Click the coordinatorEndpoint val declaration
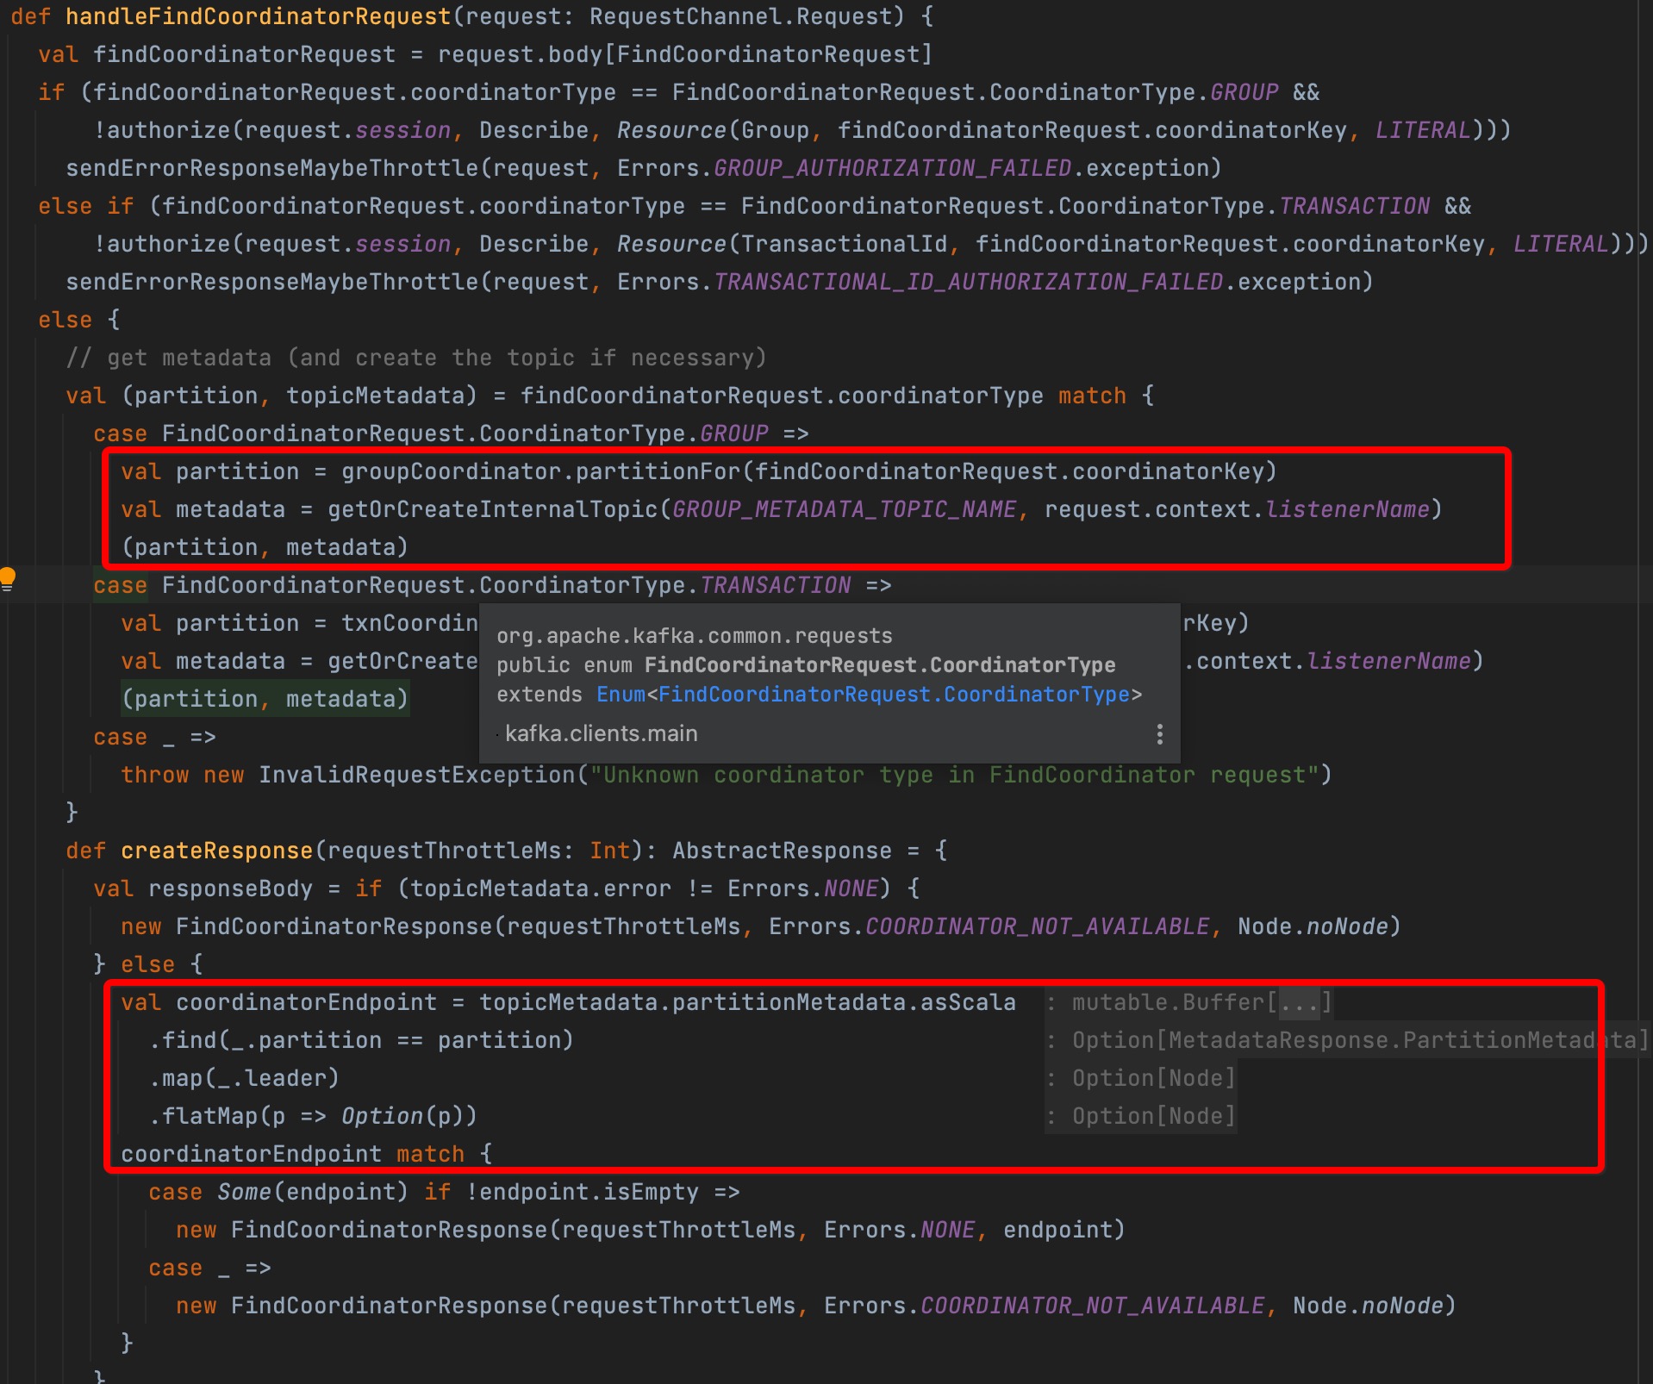This screenshot has height=1384, width=1653. (x=306, y=1002)
